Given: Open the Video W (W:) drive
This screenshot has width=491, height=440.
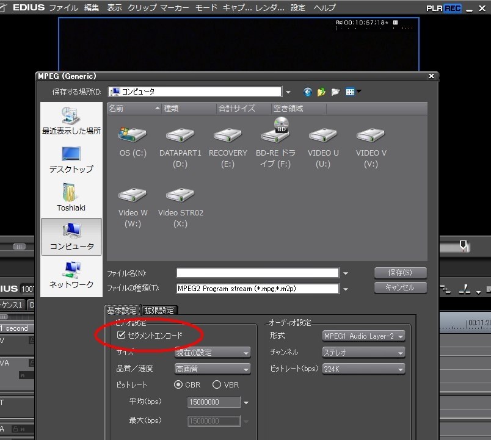Looking at the screenshot, I should tap(133, 207).
